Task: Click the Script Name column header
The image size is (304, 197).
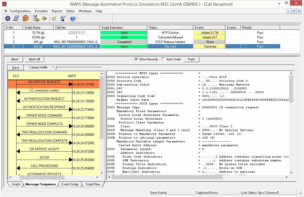Action: click(x=38, y=28)
